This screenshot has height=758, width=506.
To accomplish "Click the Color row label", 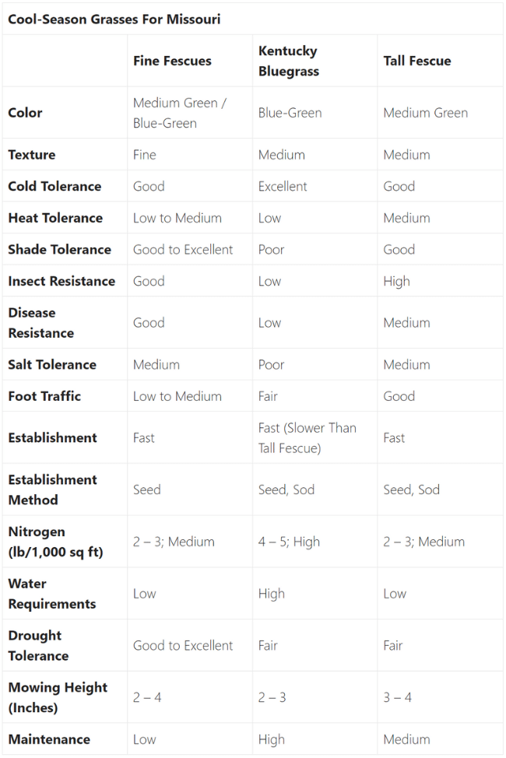I will tap(25, 113).
